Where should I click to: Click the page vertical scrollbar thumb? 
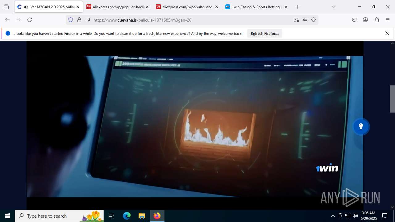click(392, 99)
